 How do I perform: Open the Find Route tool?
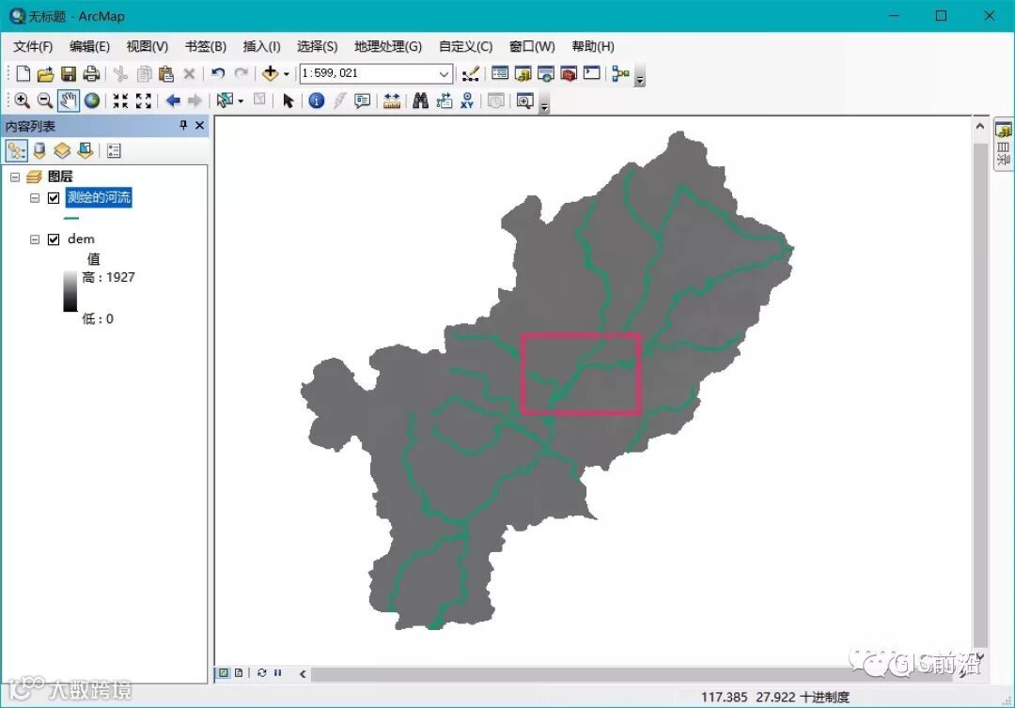[x=444, y=100]
